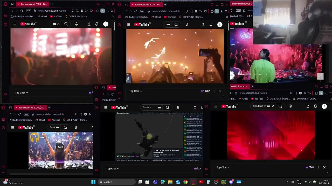Bookmark page with heart in bottom-right window
This screenshot has height=186, width=332.
[310, 93]
